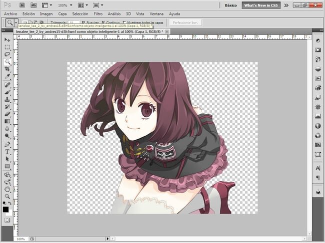Select the Blur tool
The height and width of the screenshot is (243, 325).
(x=7, y=129)
